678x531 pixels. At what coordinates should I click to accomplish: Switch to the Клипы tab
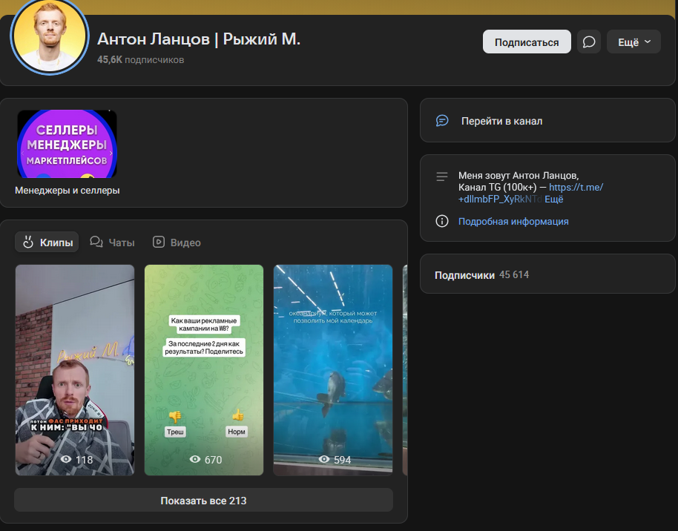47,243
